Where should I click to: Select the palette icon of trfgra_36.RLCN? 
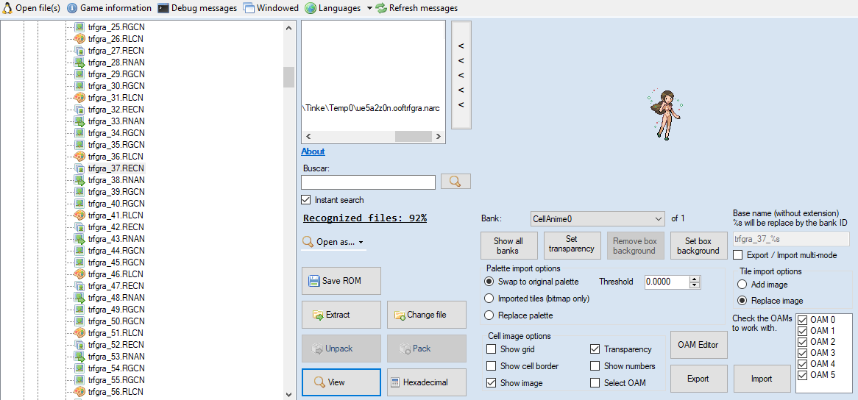coord(79,157)
